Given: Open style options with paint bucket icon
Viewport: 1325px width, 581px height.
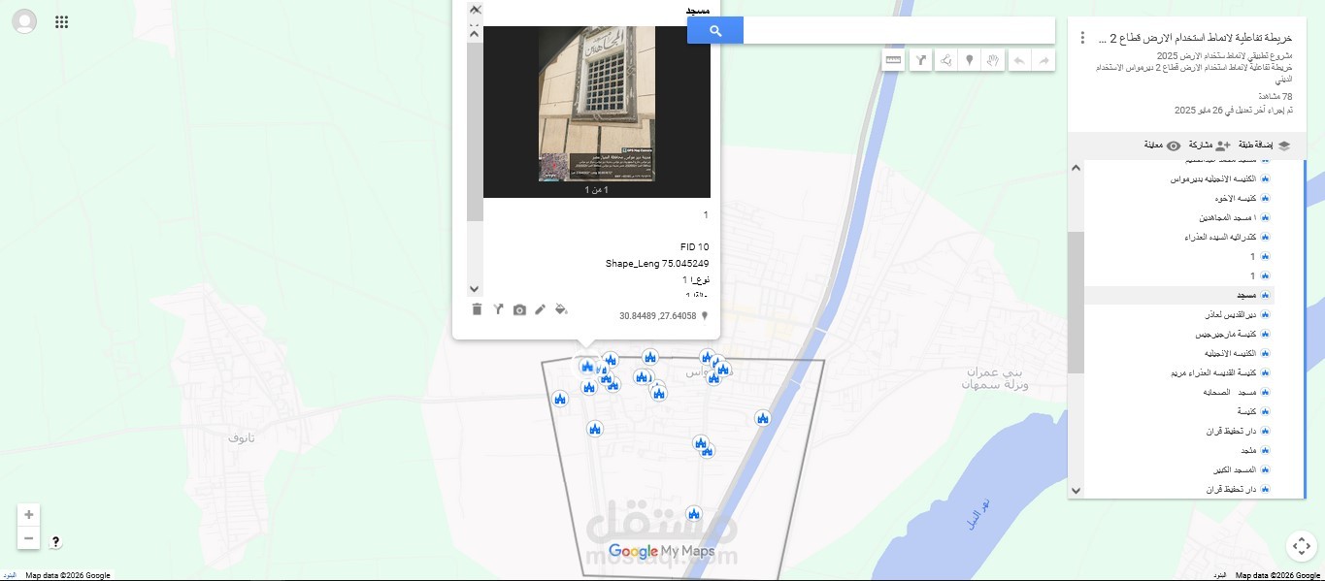Looking at the screenshot, I should tap(561, 309).
